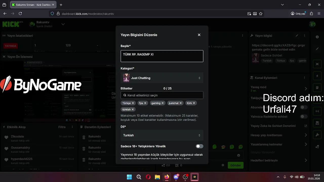Open Etkinlik Akışı three-dot menu

coord(72,127)
